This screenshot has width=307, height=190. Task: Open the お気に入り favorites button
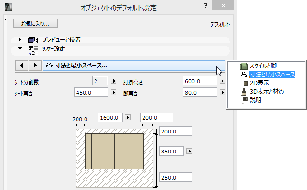click(35, 23)
